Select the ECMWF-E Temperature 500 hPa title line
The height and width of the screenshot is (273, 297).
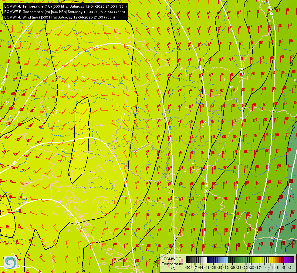tap(65, 6)
